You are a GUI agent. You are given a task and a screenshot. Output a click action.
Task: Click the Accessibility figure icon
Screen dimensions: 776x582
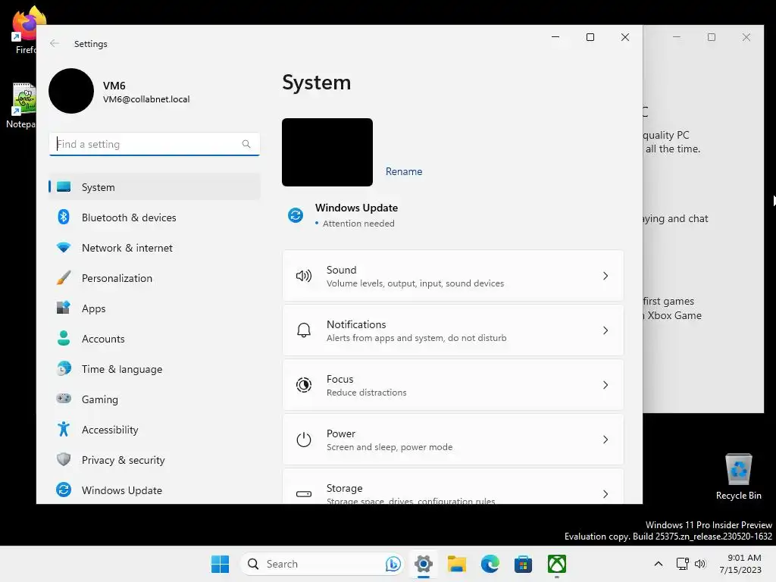[64, 429]
